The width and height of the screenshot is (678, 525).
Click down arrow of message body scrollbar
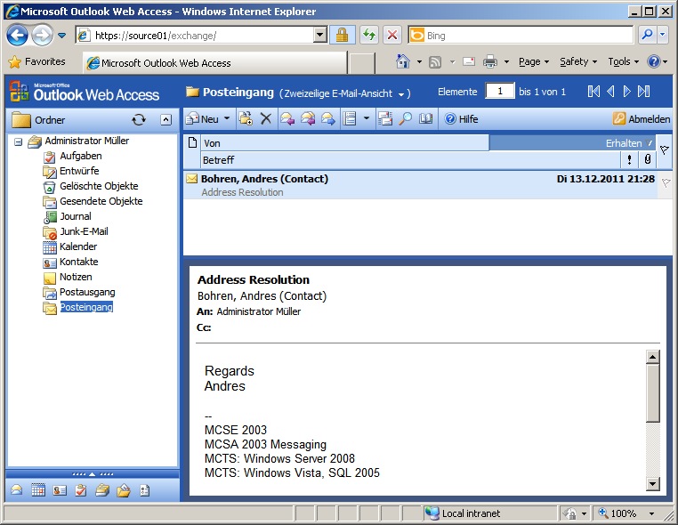(x=652, y=483)
